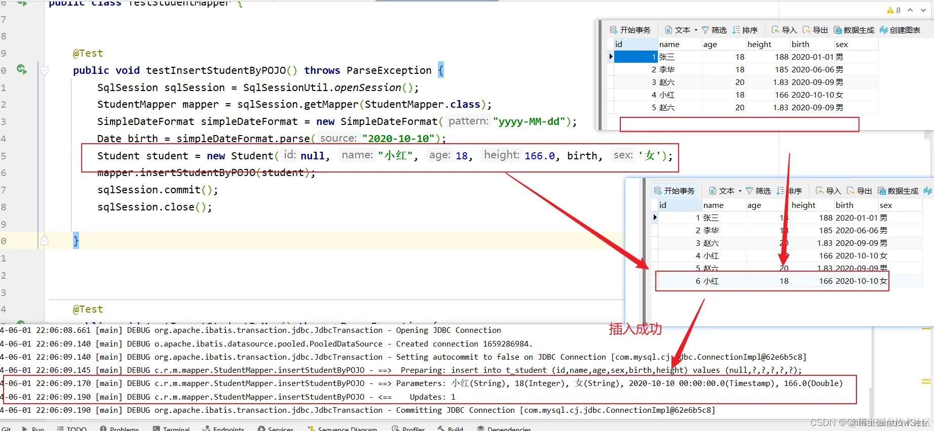This screenshot has width=934, height=431.
Task: Click 筛选 filter in the five-row table panel
Action: [714, 30]
